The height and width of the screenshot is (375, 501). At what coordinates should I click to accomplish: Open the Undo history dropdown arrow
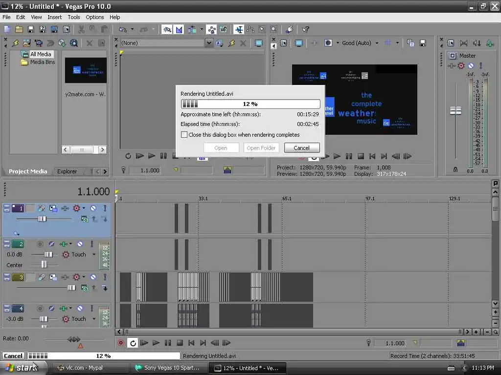[132, 30]
